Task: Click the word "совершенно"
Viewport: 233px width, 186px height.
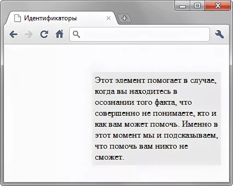Action: pos(117,114)
